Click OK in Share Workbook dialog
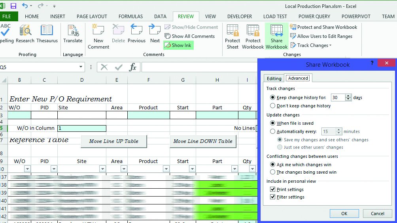Image resolution: width=397 pixels, height=223 pixels. 344,214
